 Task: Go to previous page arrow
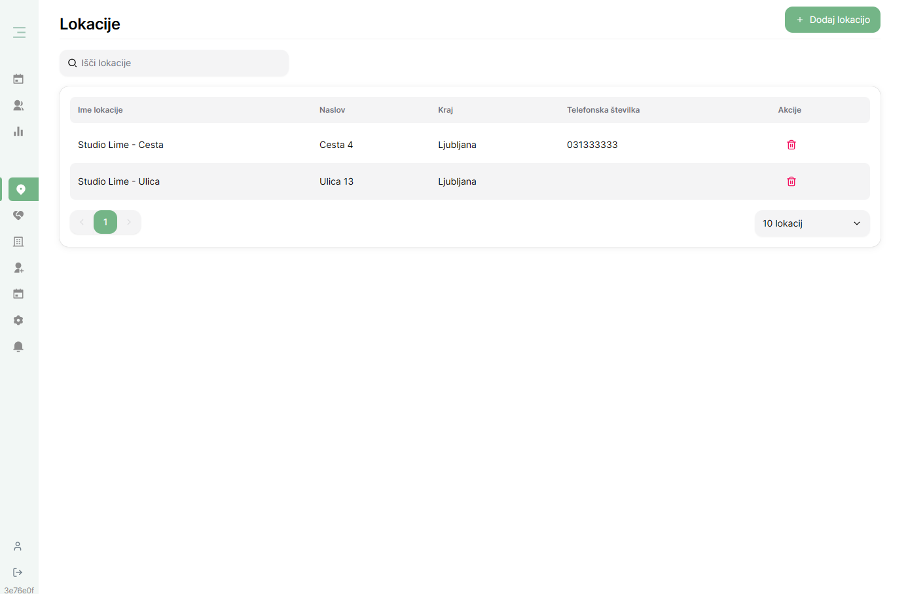click(x=82, y=222)
